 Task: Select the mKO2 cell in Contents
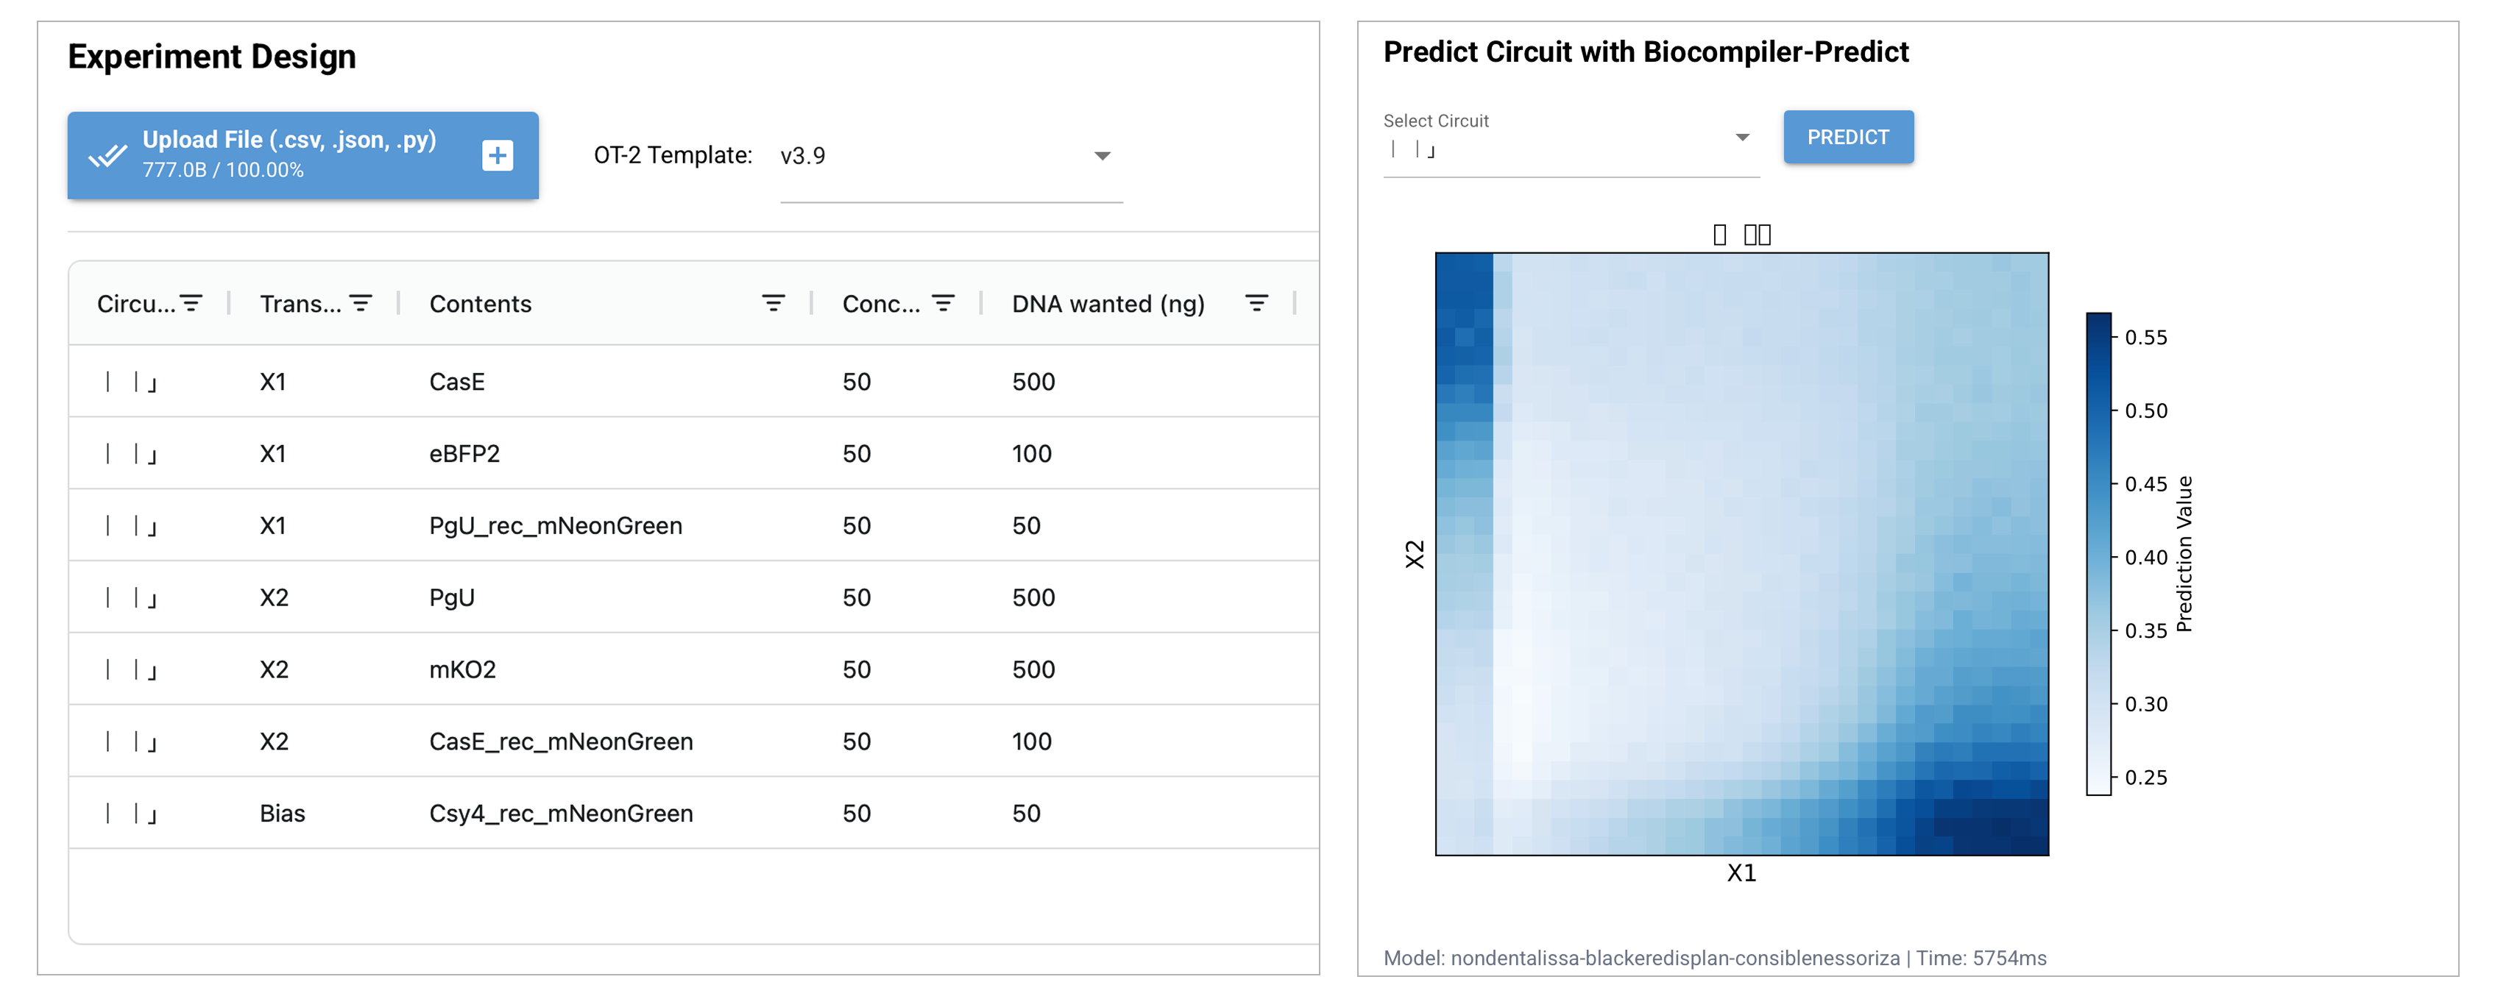(462, 669)
